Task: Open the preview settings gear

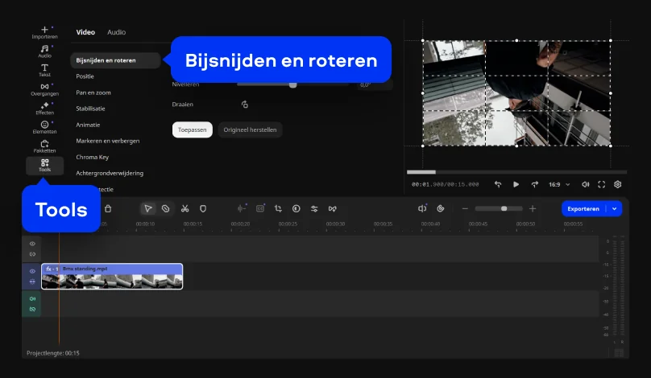Action: (x=618, y=184)
